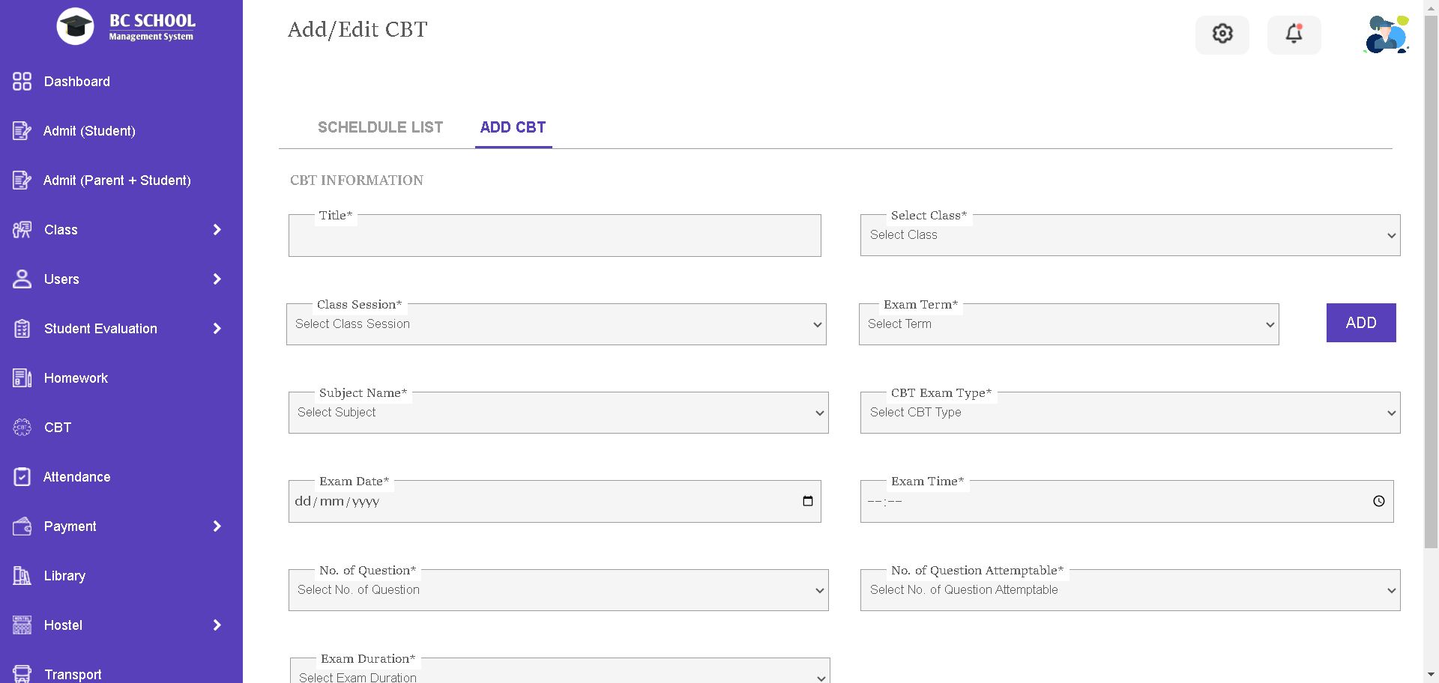Click the CBT sidebar icon
The height and width of the screenshot is (683, 1439).
coord(22,428)
